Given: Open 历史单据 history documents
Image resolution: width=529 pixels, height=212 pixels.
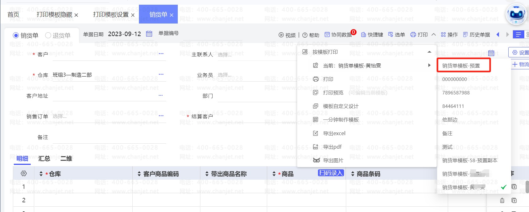Looking at the screenshot, I should [x=477, y=34].
